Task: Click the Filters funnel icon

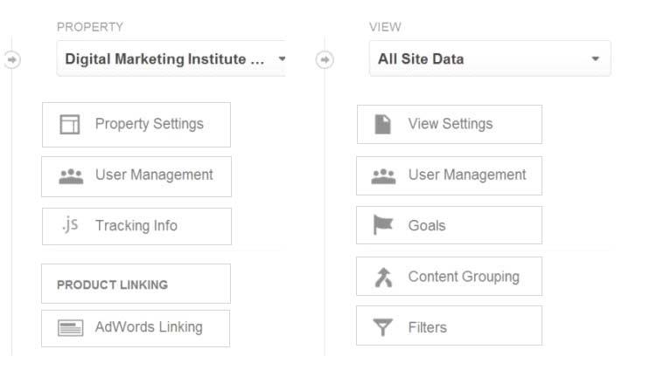Action: tap(382, 327)
